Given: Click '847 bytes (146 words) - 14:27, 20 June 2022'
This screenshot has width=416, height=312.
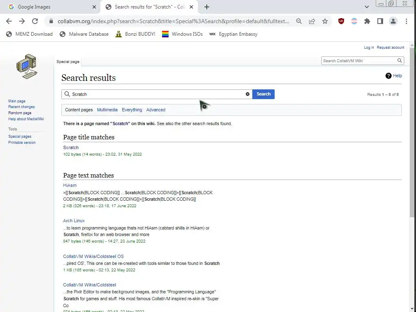Looking at the screenshot, I should tap(104, 241).
